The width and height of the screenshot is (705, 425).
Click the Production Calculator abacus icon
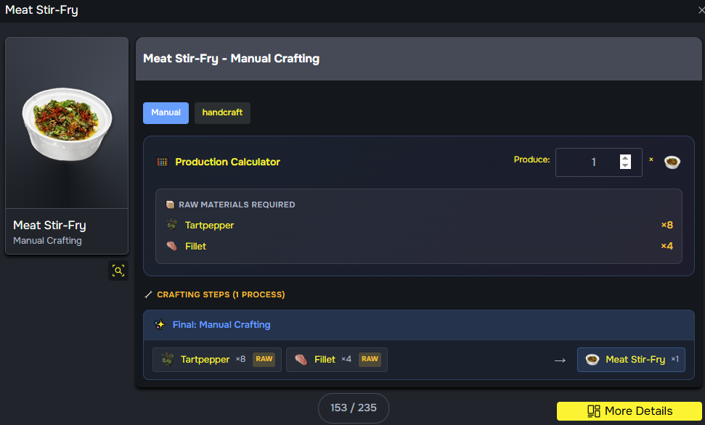[162, 162]
